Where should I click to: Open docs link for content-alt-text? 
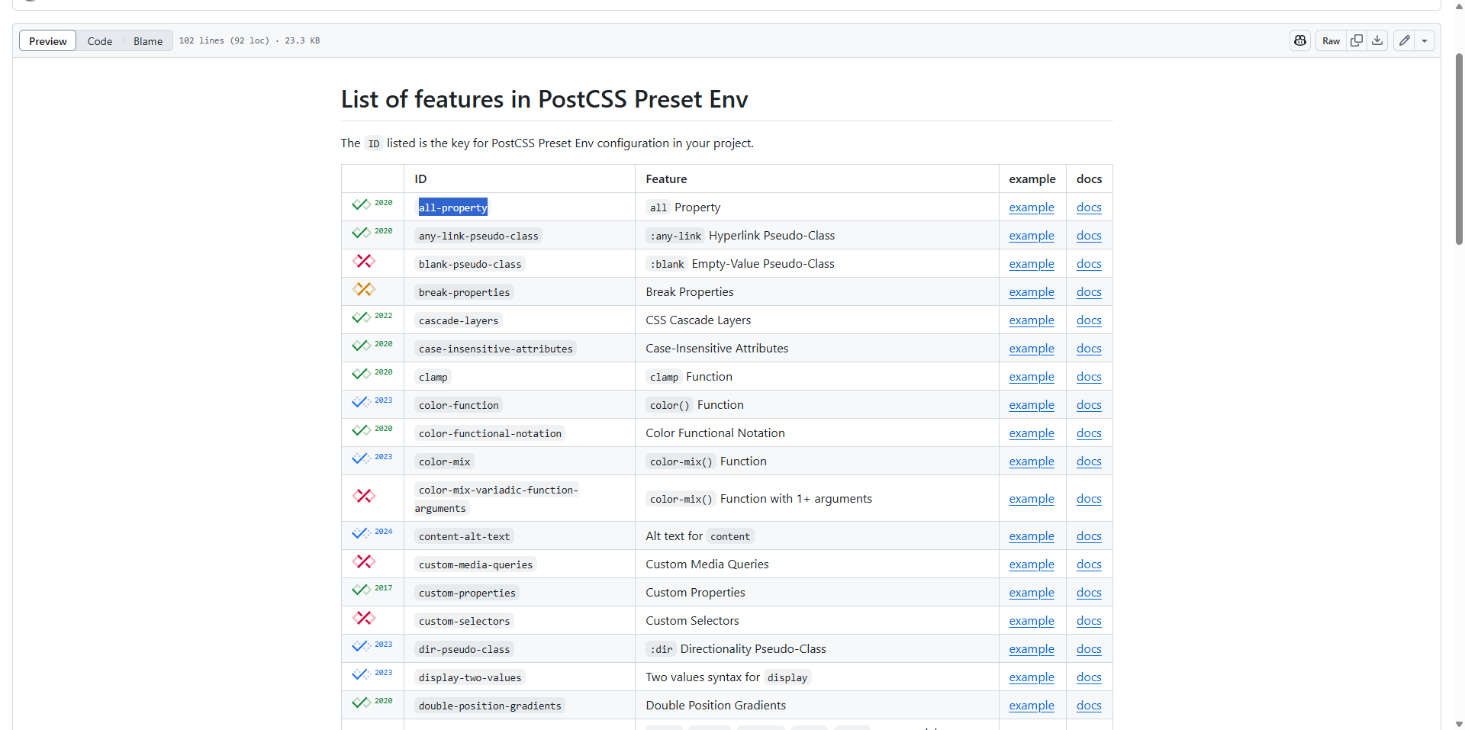point(1089,536)
